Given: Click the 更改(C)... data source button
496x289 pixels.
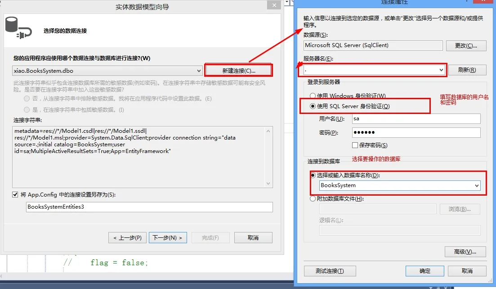Looking at the screenshot, I should (x=465, y=45).
